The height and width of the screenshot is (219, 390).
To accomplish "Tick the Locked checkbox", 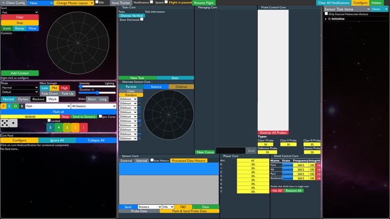I will point(49,120).
